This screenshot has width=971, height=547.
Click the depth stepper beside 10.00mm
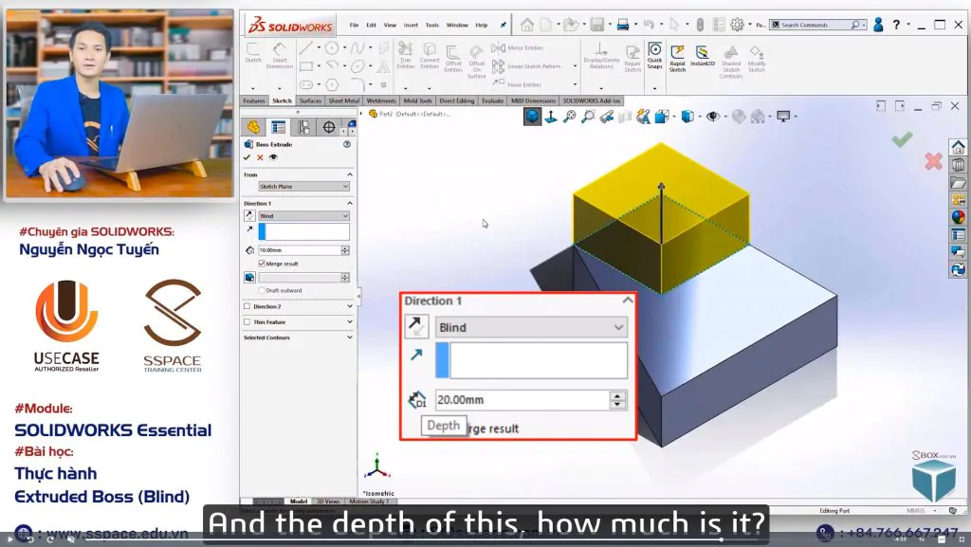coord(345,250)
